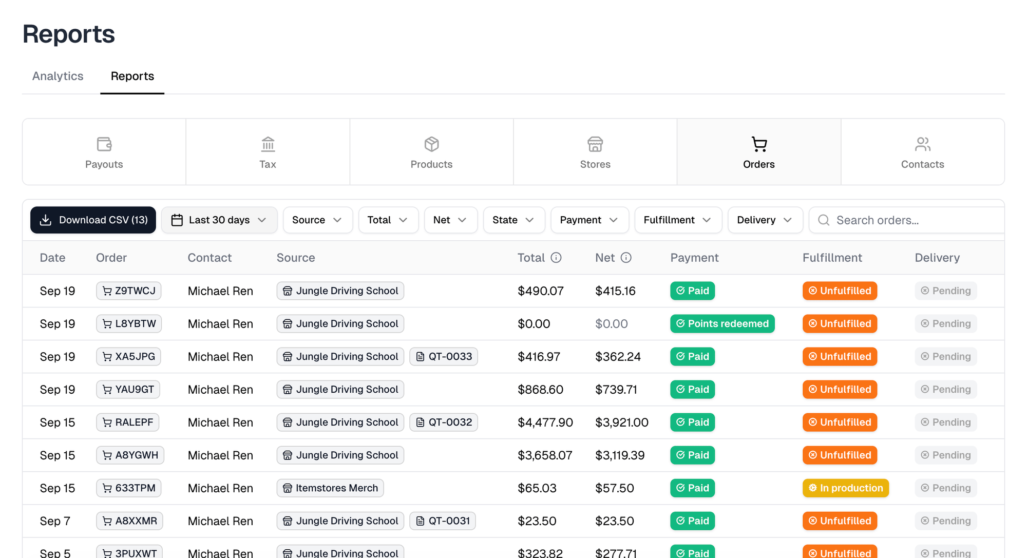The width and height of the screenshot is (1027, 558).
Task: Open quote QT-0033 document badge
Action: (444, 356)
